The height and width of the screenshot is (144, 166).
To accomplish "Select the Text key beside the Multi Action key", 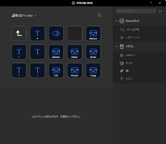I will [38, 33].
